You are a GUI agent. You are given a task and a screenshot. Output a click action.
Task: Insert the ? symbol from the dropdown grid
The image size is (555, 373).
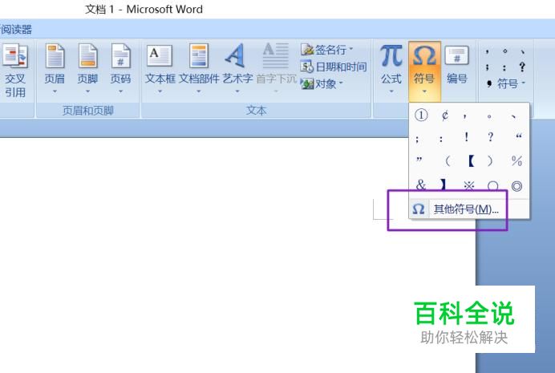pyautogui.click(x=490, y=137)
